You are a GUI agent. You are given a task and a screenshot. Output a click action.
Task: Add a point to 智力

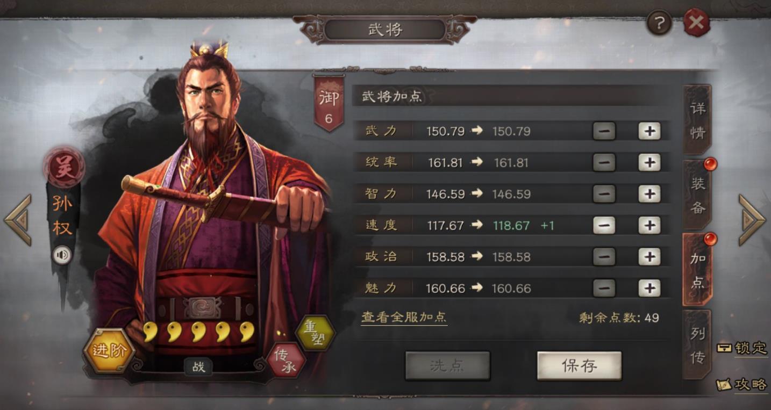649,194
